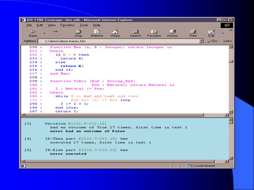This screenshot has height=190, width=254.
Task: Click code line 232 'if B > A then'
Action: click(x=72, y=55)
